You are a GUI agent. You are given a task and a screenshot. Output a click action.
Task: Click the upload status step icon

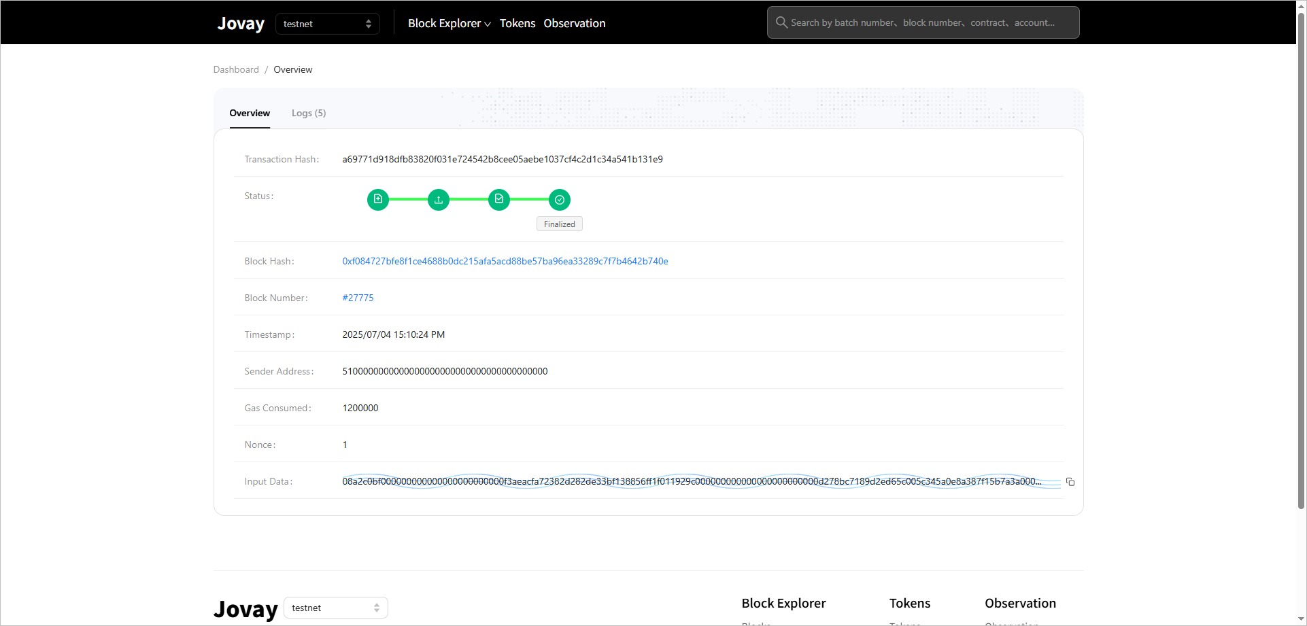pyautogui.click(x=439, y=200)
